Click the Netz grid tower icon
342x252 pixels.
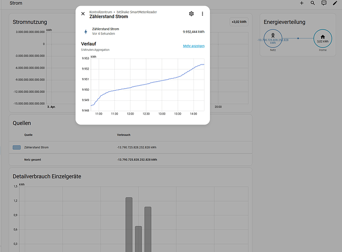(x=272, y=36)
